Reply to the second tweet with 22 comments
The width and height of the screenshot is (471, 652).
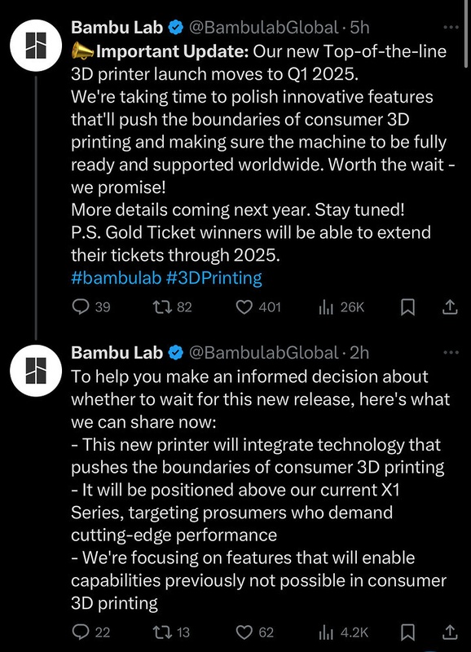pyautogui.click(x=91, y=632)
